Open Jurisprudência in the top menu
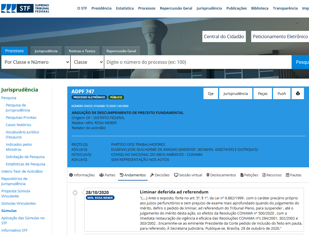Screen dimensions: 309x235 click(209, 8)
